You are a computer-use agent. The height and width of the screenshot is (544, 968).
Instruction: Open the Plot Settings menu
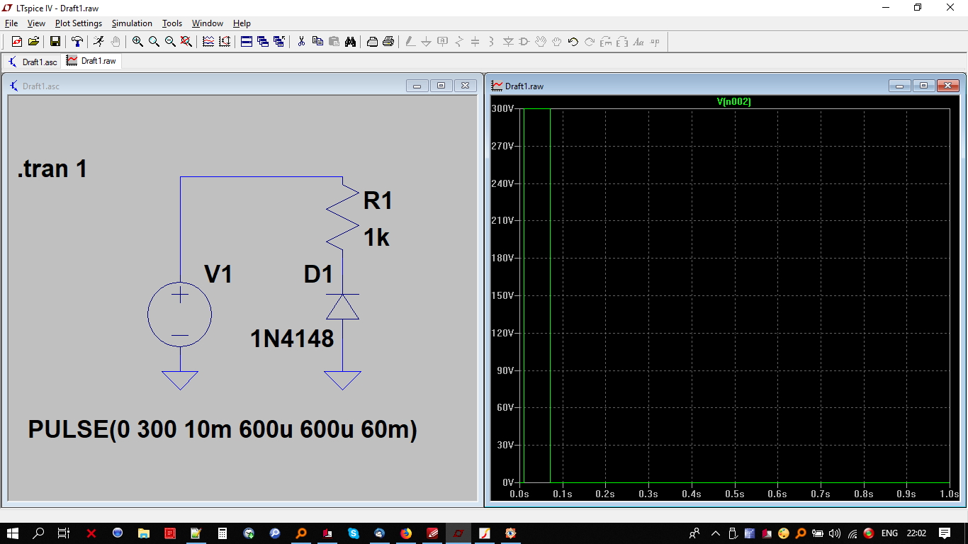pyautogui.click(x=78, y=23)
